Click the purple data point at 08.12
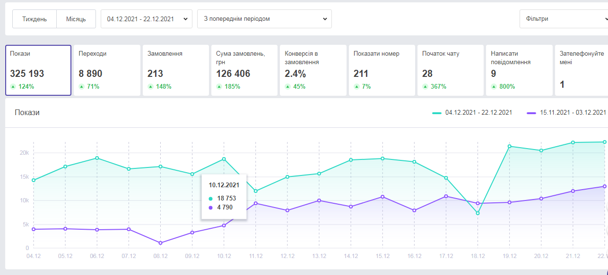The width and height of the screenshot is (608, 275). point(160,243)
